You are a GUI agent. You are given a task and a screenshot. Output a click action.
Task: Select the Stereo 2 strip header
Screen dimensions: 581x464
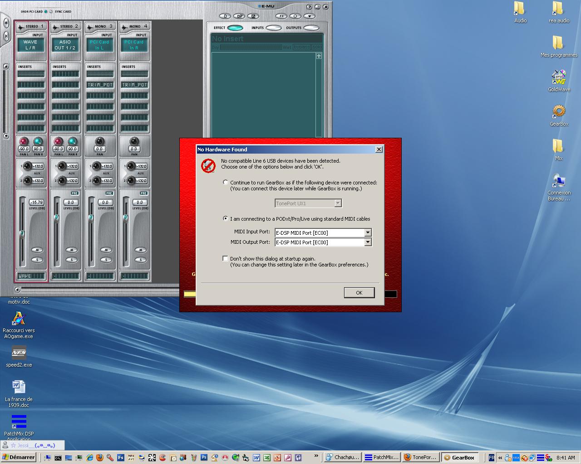(65, 26)
